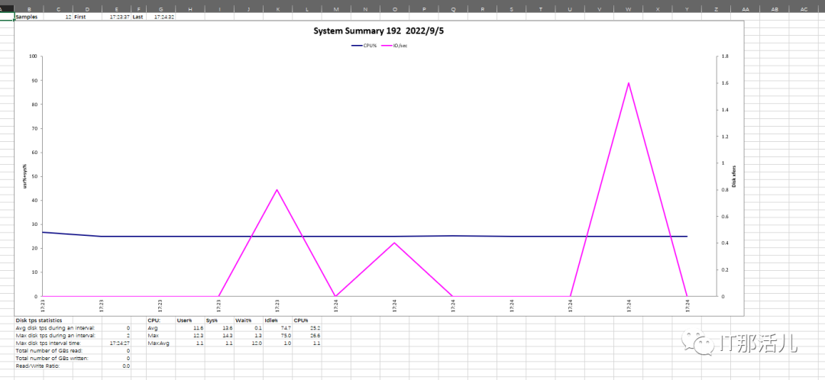The width and height of the screenshot is (825, 380).
Task: Select column Q header
Action: (x=453, y=9)
